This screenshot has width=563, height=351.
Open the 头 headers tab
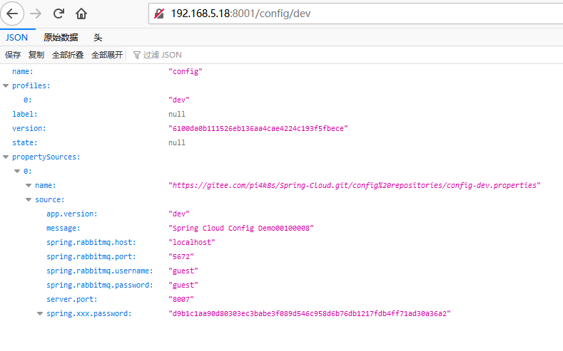coord(98,37)
